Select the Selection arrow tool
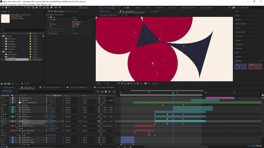This screenshot has height=148, width=264. point(3,7)
